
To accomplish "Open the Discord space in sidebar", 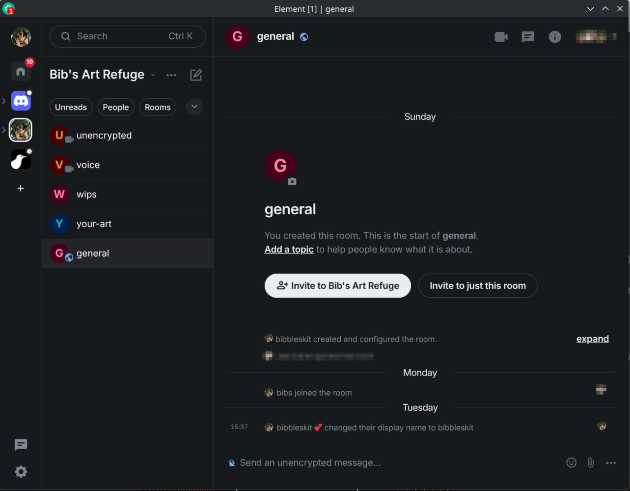I will point(21,101).
